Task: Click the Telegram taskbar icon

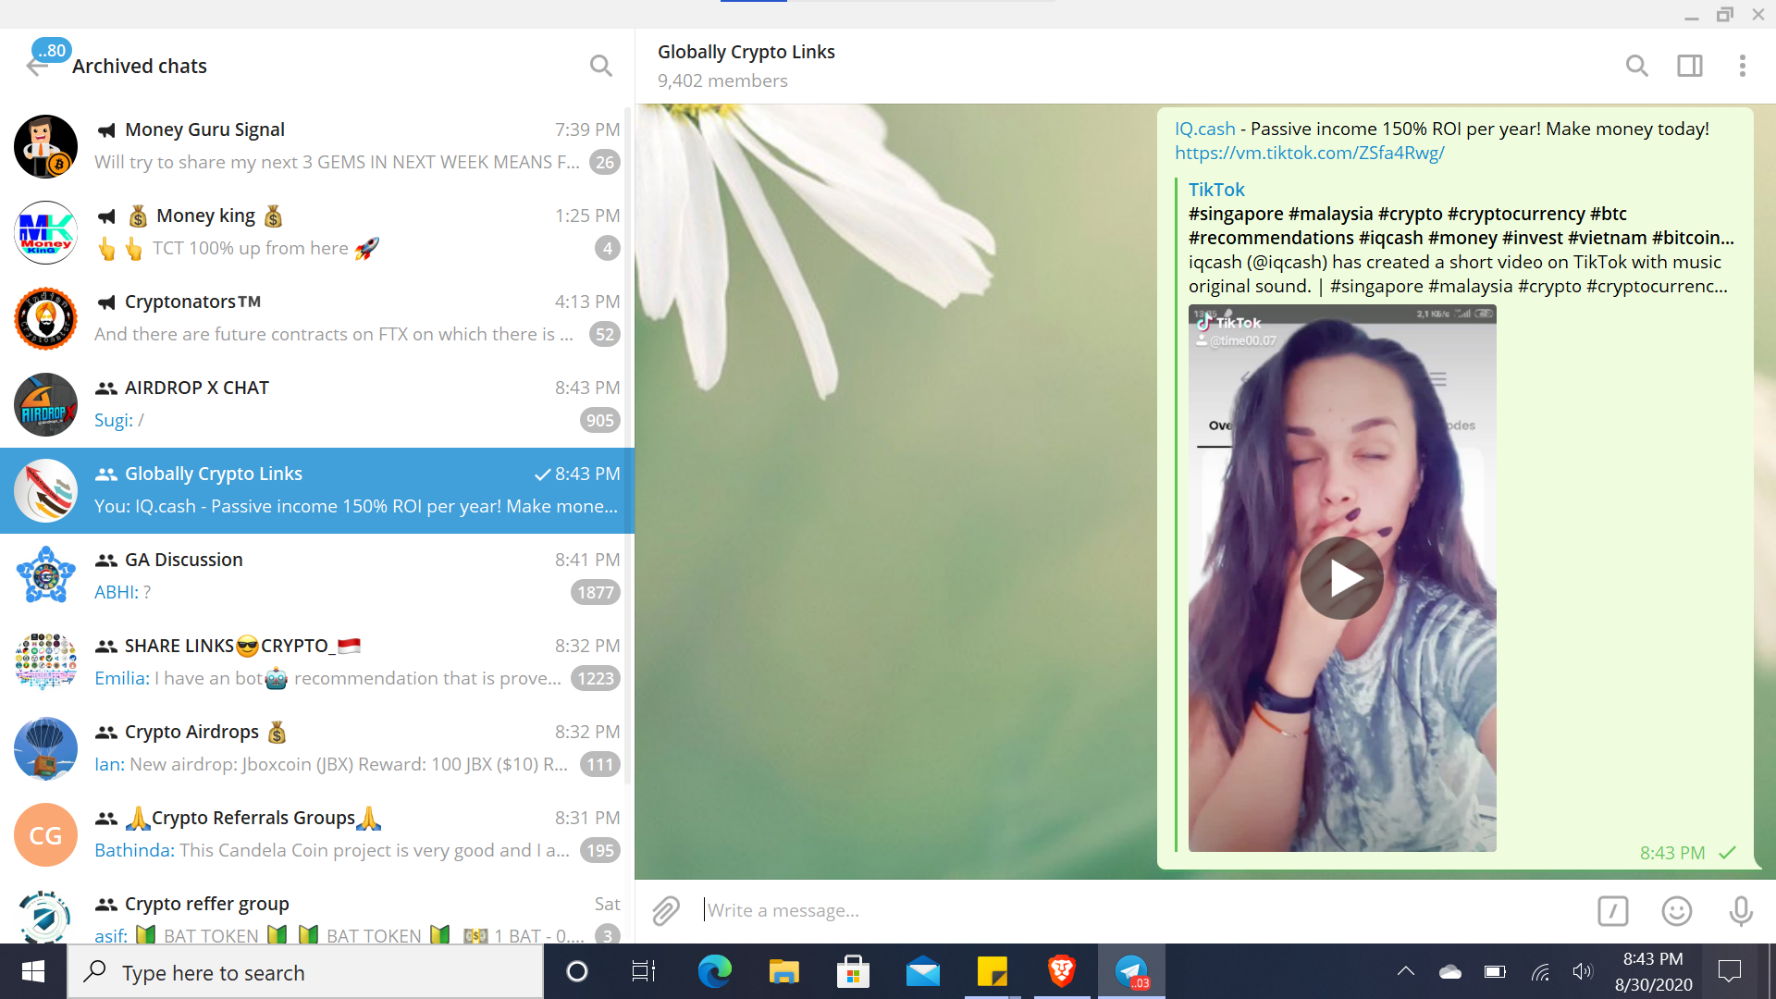Action: [1131, 971]
